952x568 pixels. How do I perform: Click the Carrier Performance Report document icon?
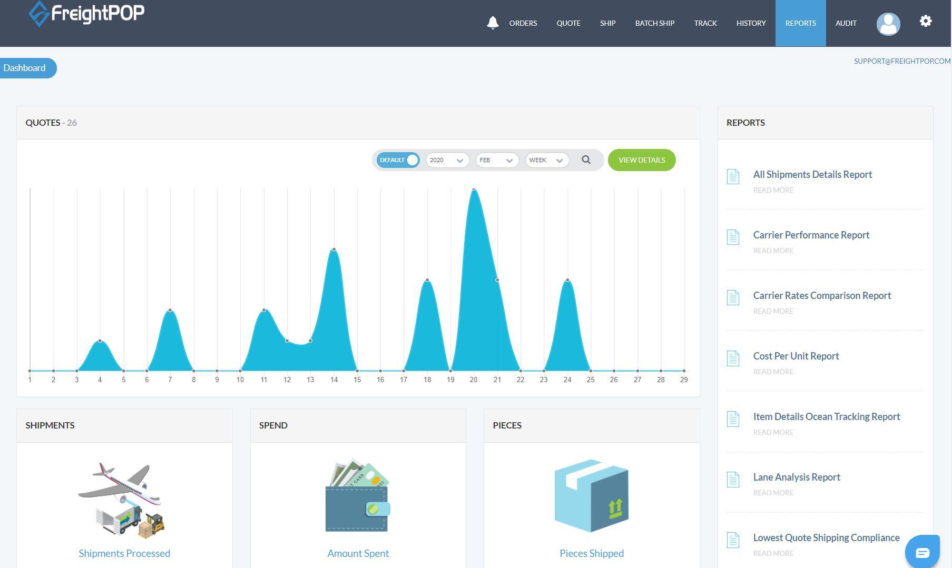733,237
